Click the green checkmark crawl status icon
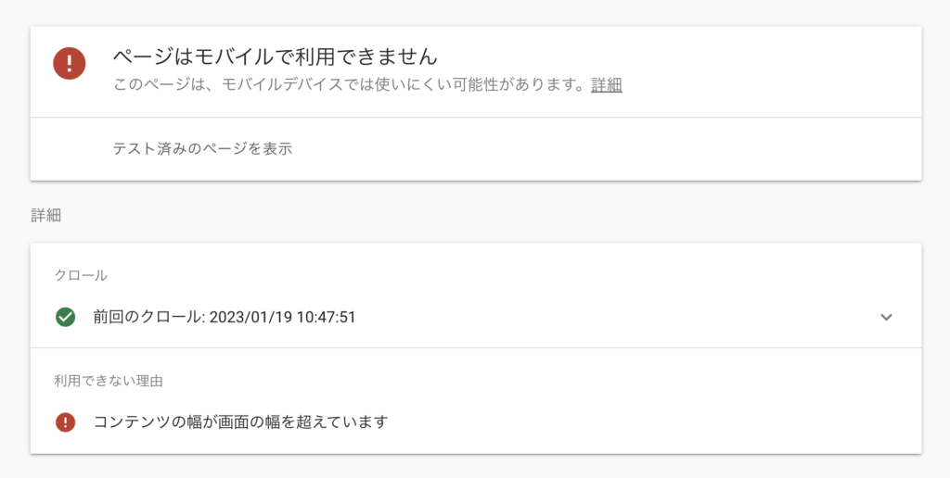The height and width of the screenshot is (478, 950). click(x=65, y=317)
